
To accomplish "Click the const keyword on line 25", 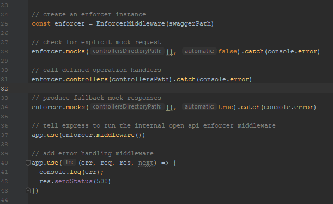I will [x=41, y=23].
